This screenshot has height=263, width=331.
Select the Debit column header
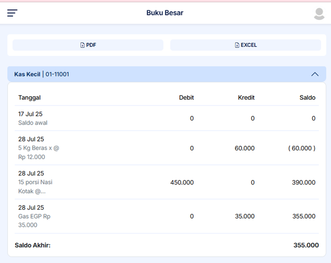tap(186, 98)
